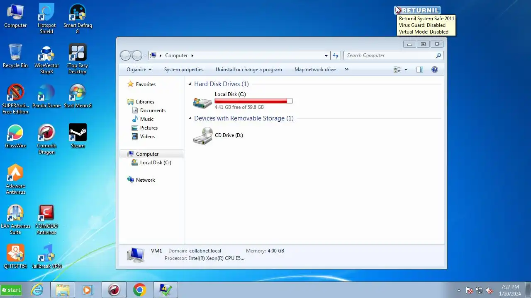Open Explorer help button
The image size is (531, 298).
click(x=435, y=70)
